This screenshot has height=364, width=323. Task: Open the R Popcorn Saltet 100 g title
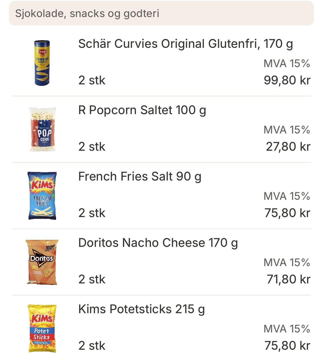[142, 110]
